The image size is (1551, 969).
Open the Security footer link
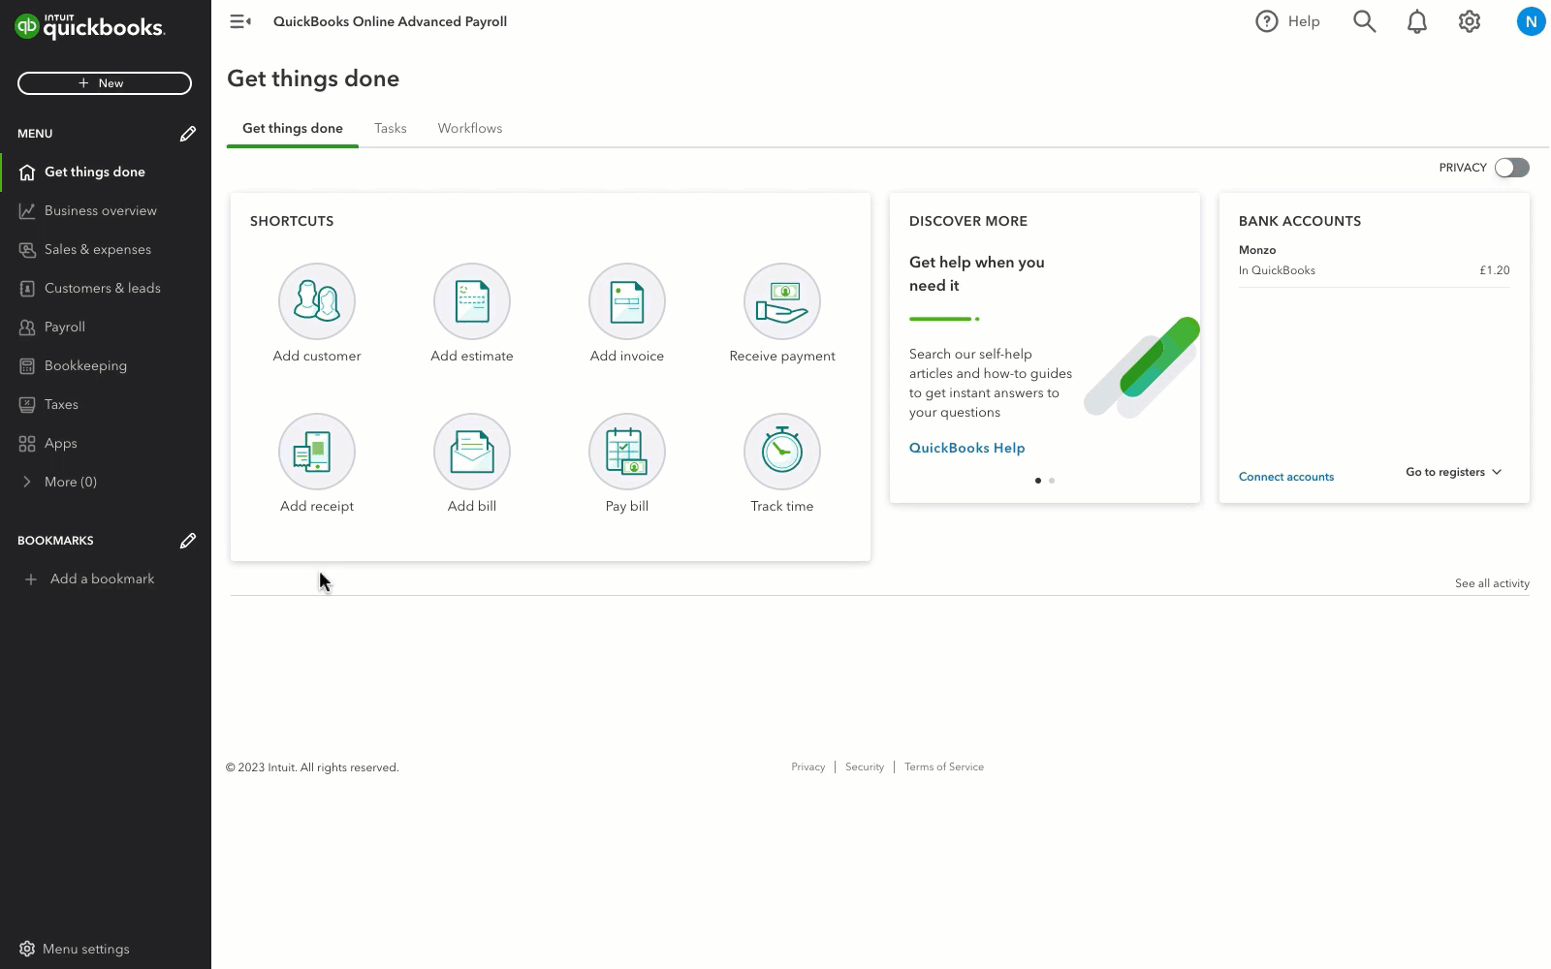(x=865, y=766)
